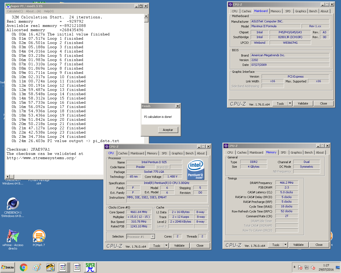Switch to SPD tab in Mainboard window

click(288, 11)
